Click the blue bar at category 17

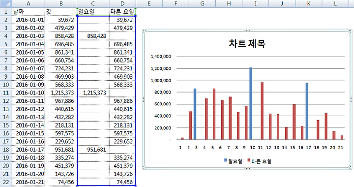[x=307, y=111]
